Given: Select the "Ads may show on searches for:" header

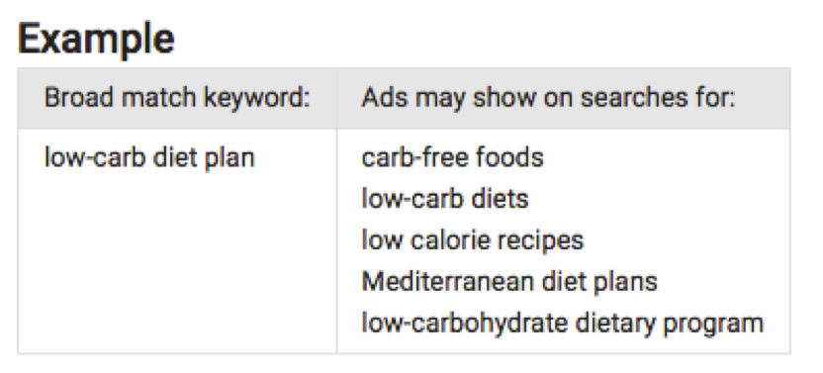Looking at the screenshot, I should [x=548, y=98].
